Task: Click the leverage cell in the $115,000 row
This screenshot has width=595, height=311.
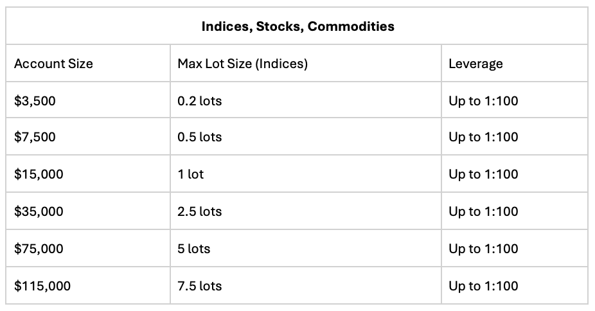Action: coord(515,285)
